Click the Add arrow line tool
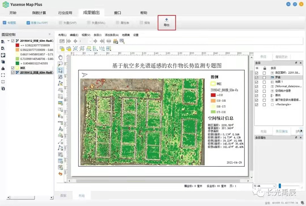Viewport: 306px width, 206px height. pos(60,142)
